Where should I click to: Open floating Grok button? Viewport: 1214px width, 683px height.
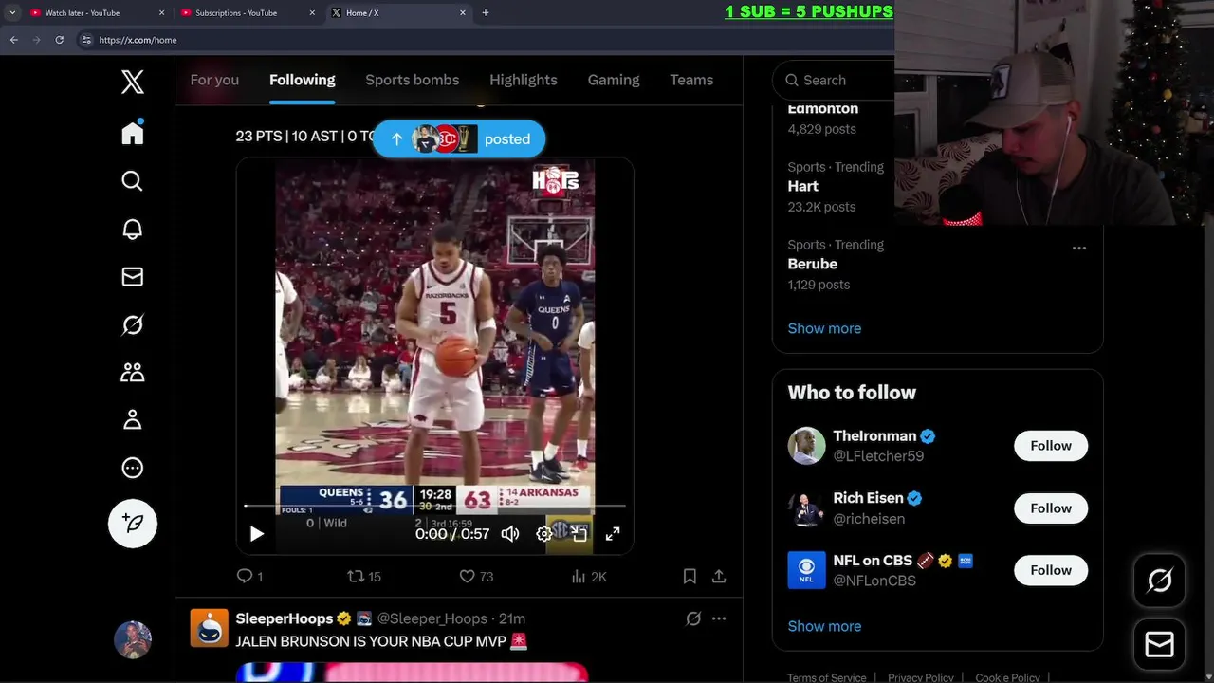click(x=1159, y=581)
